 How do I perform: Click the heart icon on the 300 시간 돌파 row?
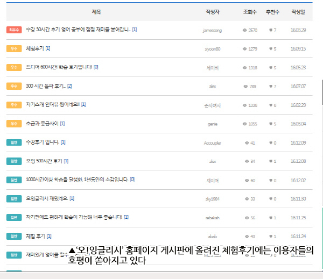271,87
